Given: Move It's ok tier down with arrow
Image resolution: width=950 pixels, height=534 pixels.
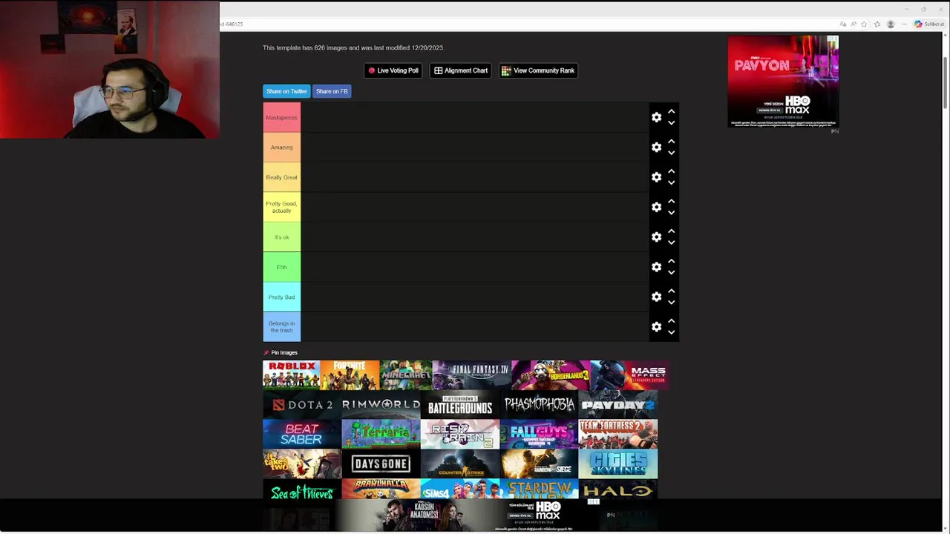Looking at the screenshot, I should (671, 243).
